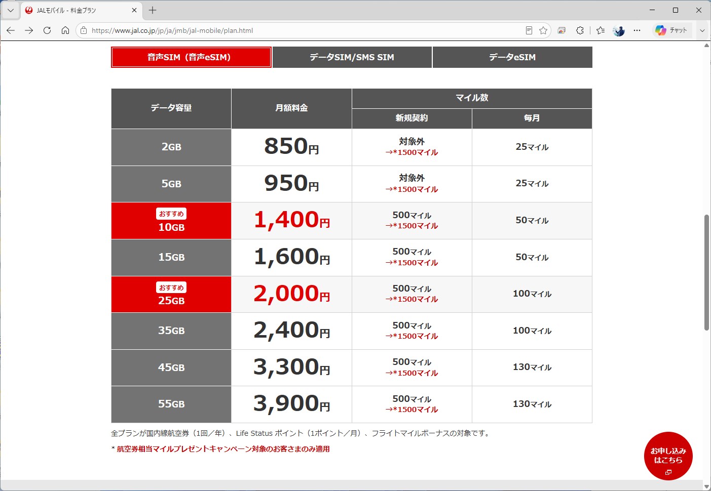Reload the JAL Mobile plan page

(47, 30)
